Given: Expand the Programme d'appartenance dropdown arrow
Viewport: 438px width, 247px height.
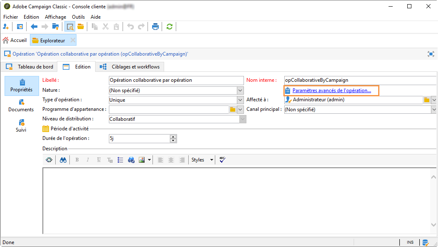Looking at the screenshot, I should coord(240,110).
